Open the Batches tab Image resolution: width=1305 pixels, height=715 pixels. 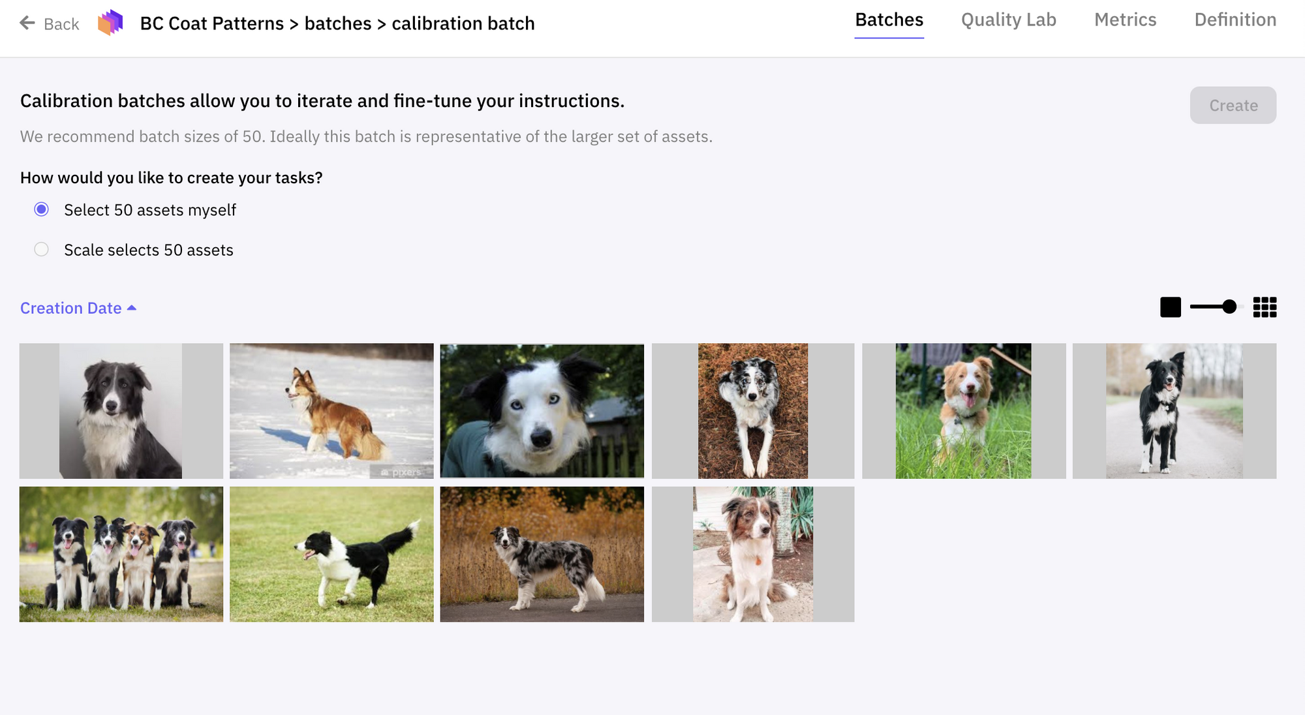click(x=889, y=20)
